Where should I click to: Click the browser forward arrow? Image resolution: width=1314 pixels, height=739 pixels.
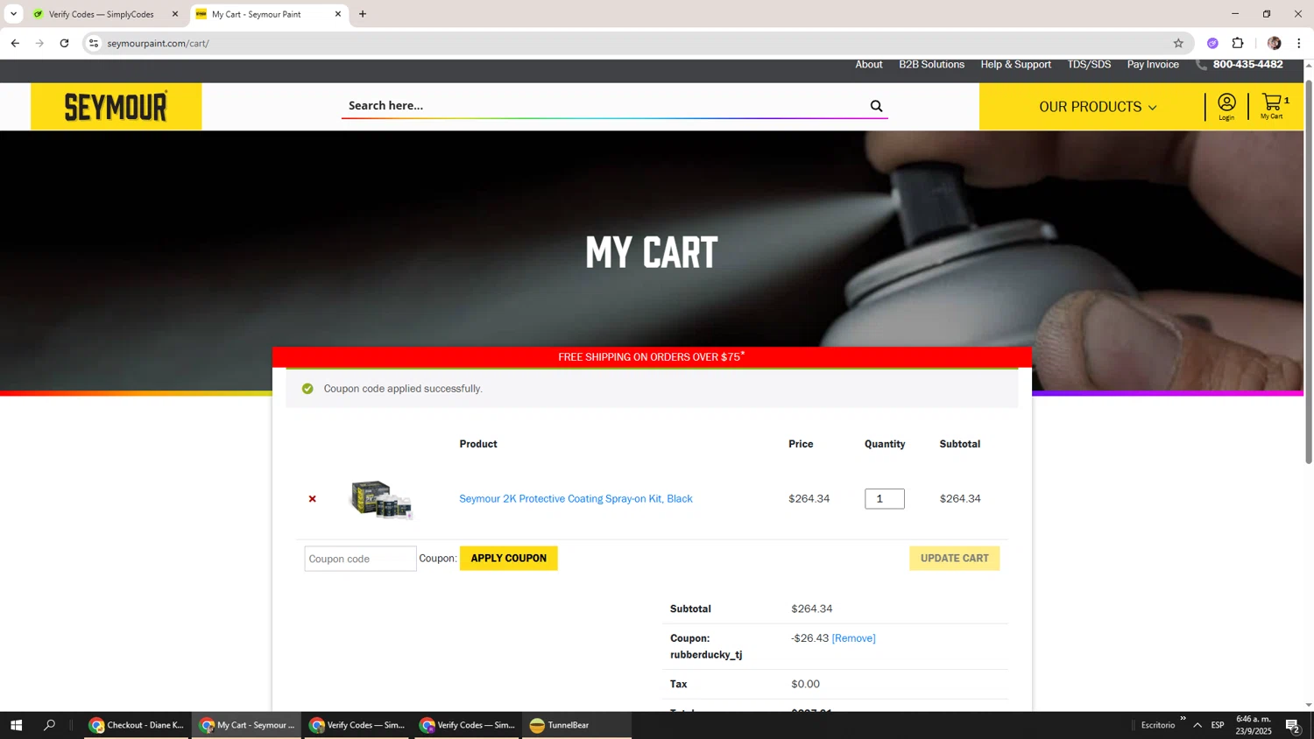pos(39,43)
